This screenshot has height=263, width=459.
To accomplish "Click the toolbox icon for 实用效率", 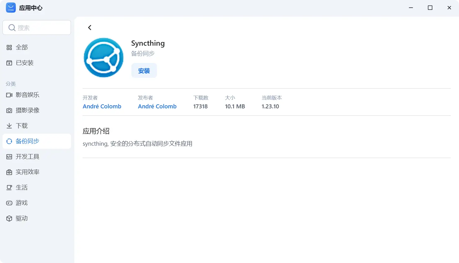I will (x=9, y=172).
